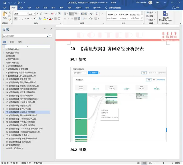
Task: Increase paragraph indent
Action: tap(86, 14)
